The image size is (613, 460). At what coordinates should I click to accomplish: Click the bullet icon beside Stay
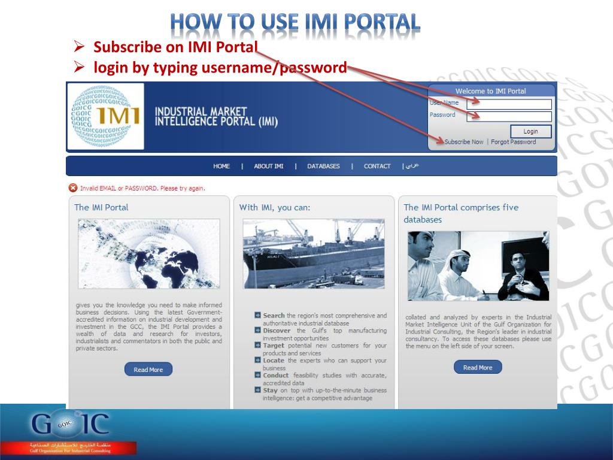(x=257, y=389)
